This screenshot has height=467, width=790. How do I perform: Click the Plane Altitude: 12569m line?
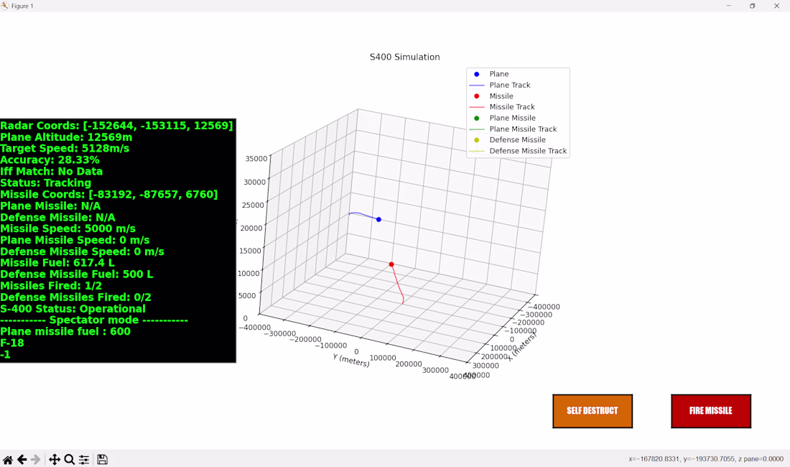pyautogui.click(x=66, y=137)
